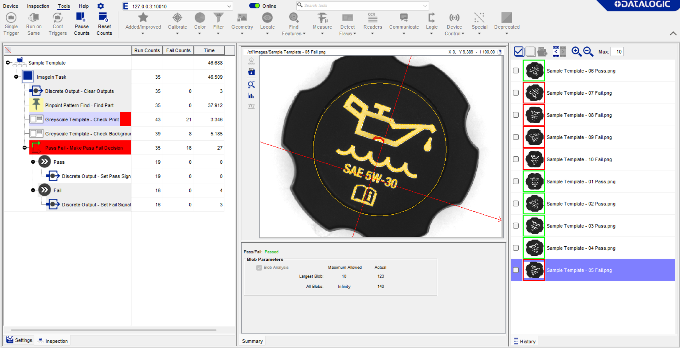Viewport: 680px width, 348px height.
Task: Click the Reset Counts toolbar icon
Action: click(104, 18)
